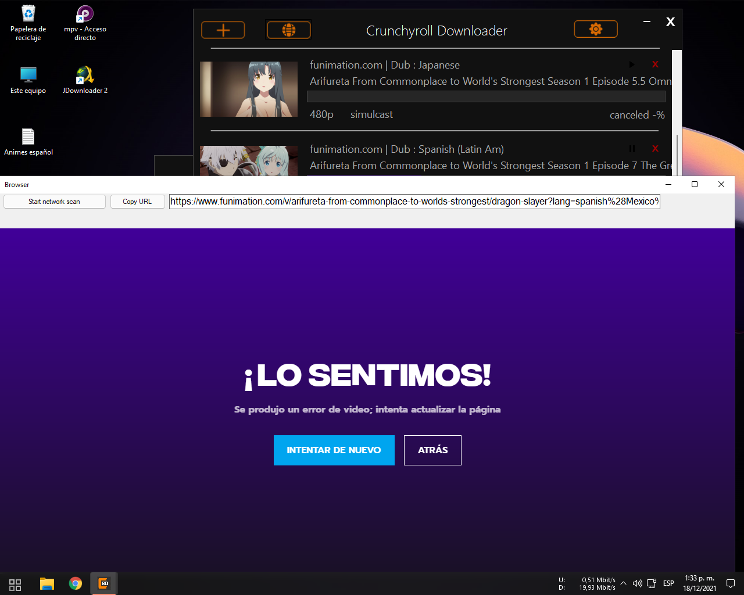Select mpv - Acceso directo desktop shortcut

85,23
